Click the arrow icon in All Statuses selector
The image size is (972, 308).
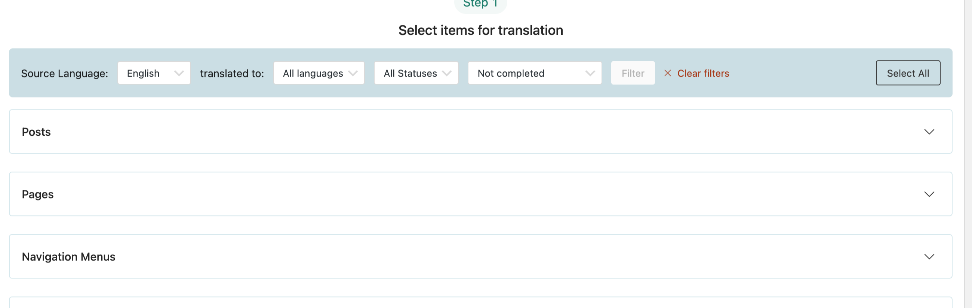(x=447, y=73)
